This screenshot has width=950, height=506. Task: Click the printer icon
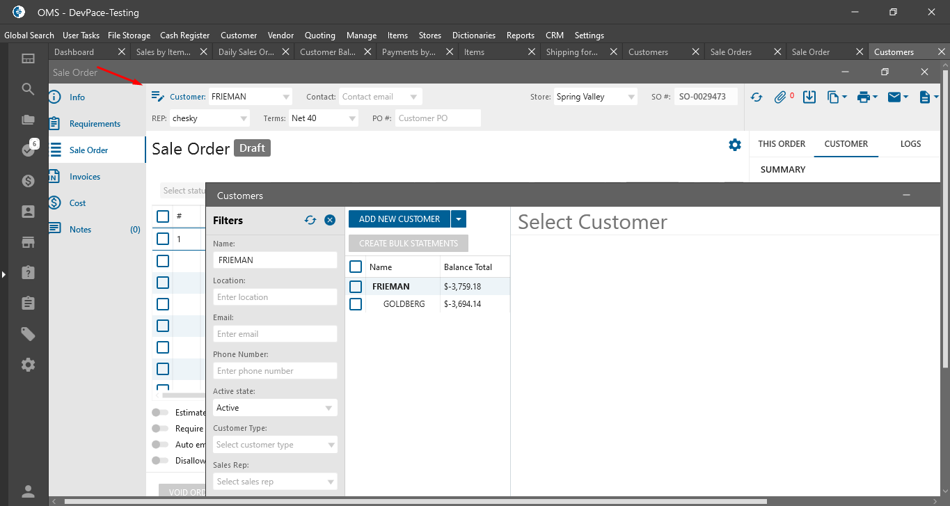(x=864, y=97)
